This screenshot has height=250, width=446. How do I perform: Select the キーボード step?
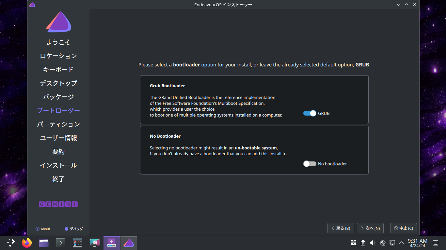[x=58, y=70]
